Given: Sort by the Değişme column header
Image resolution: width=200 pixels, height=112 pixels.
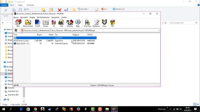Looking at the screenshot, I should pos(79,35).
